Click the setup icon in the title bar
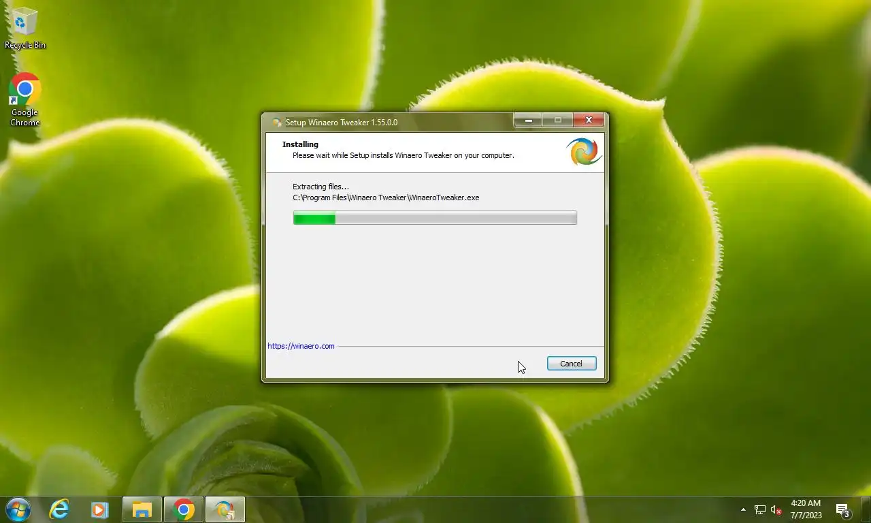The width and height of the screenshot is (871, 523). [277, 123]
